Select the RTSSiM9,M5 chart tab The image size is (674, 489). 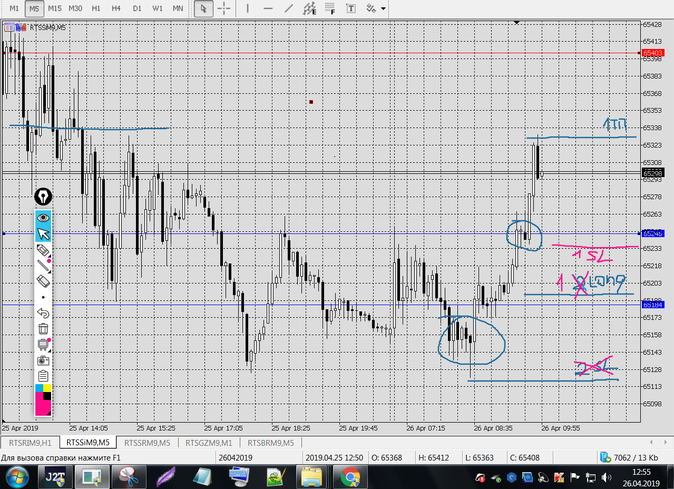click(x=88, y=443)
